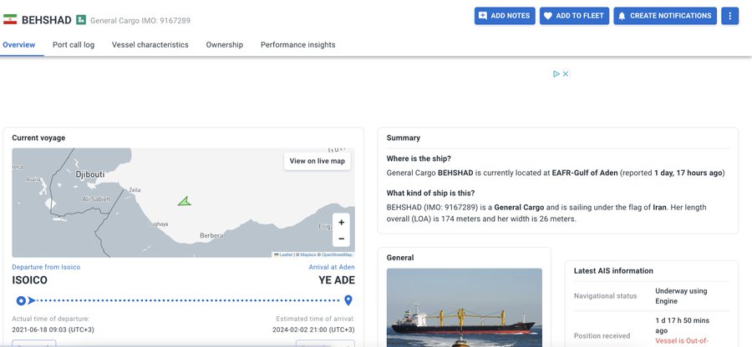Open the Vessel characteristics tab
Screen dimensions: 752x347
[x=150, y=45]
